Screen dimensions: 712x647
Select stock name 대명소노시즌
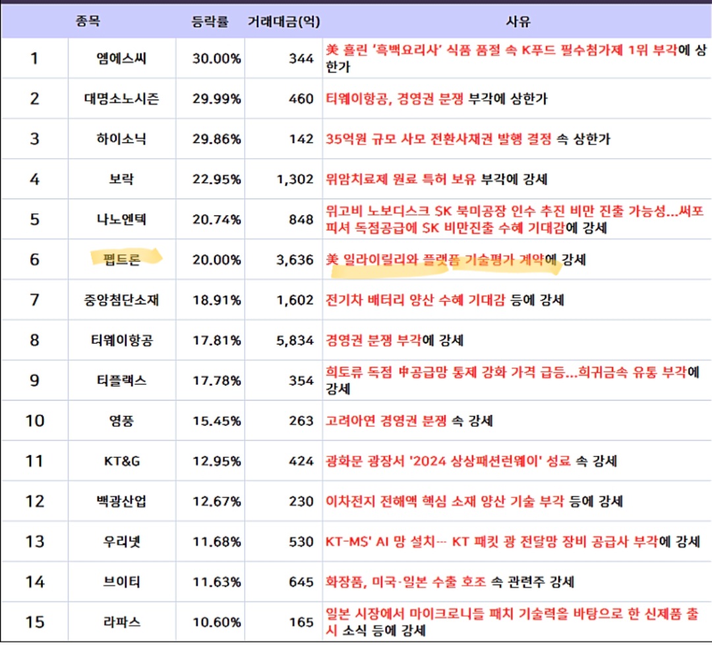coord(121,99)
